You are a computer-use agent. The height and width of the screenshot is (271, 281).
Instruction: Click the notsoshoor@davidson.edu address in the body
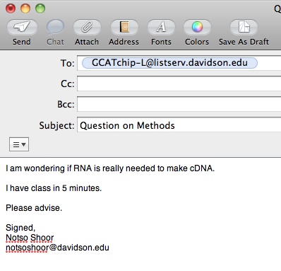click(x=57, y=248)
